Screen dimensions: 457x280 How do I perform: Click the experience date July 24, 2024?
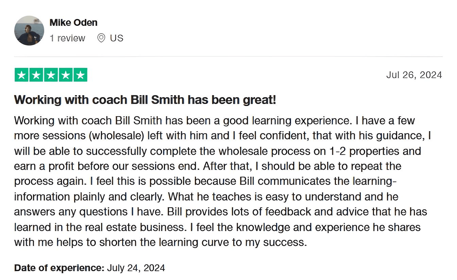tap(136, 268)
